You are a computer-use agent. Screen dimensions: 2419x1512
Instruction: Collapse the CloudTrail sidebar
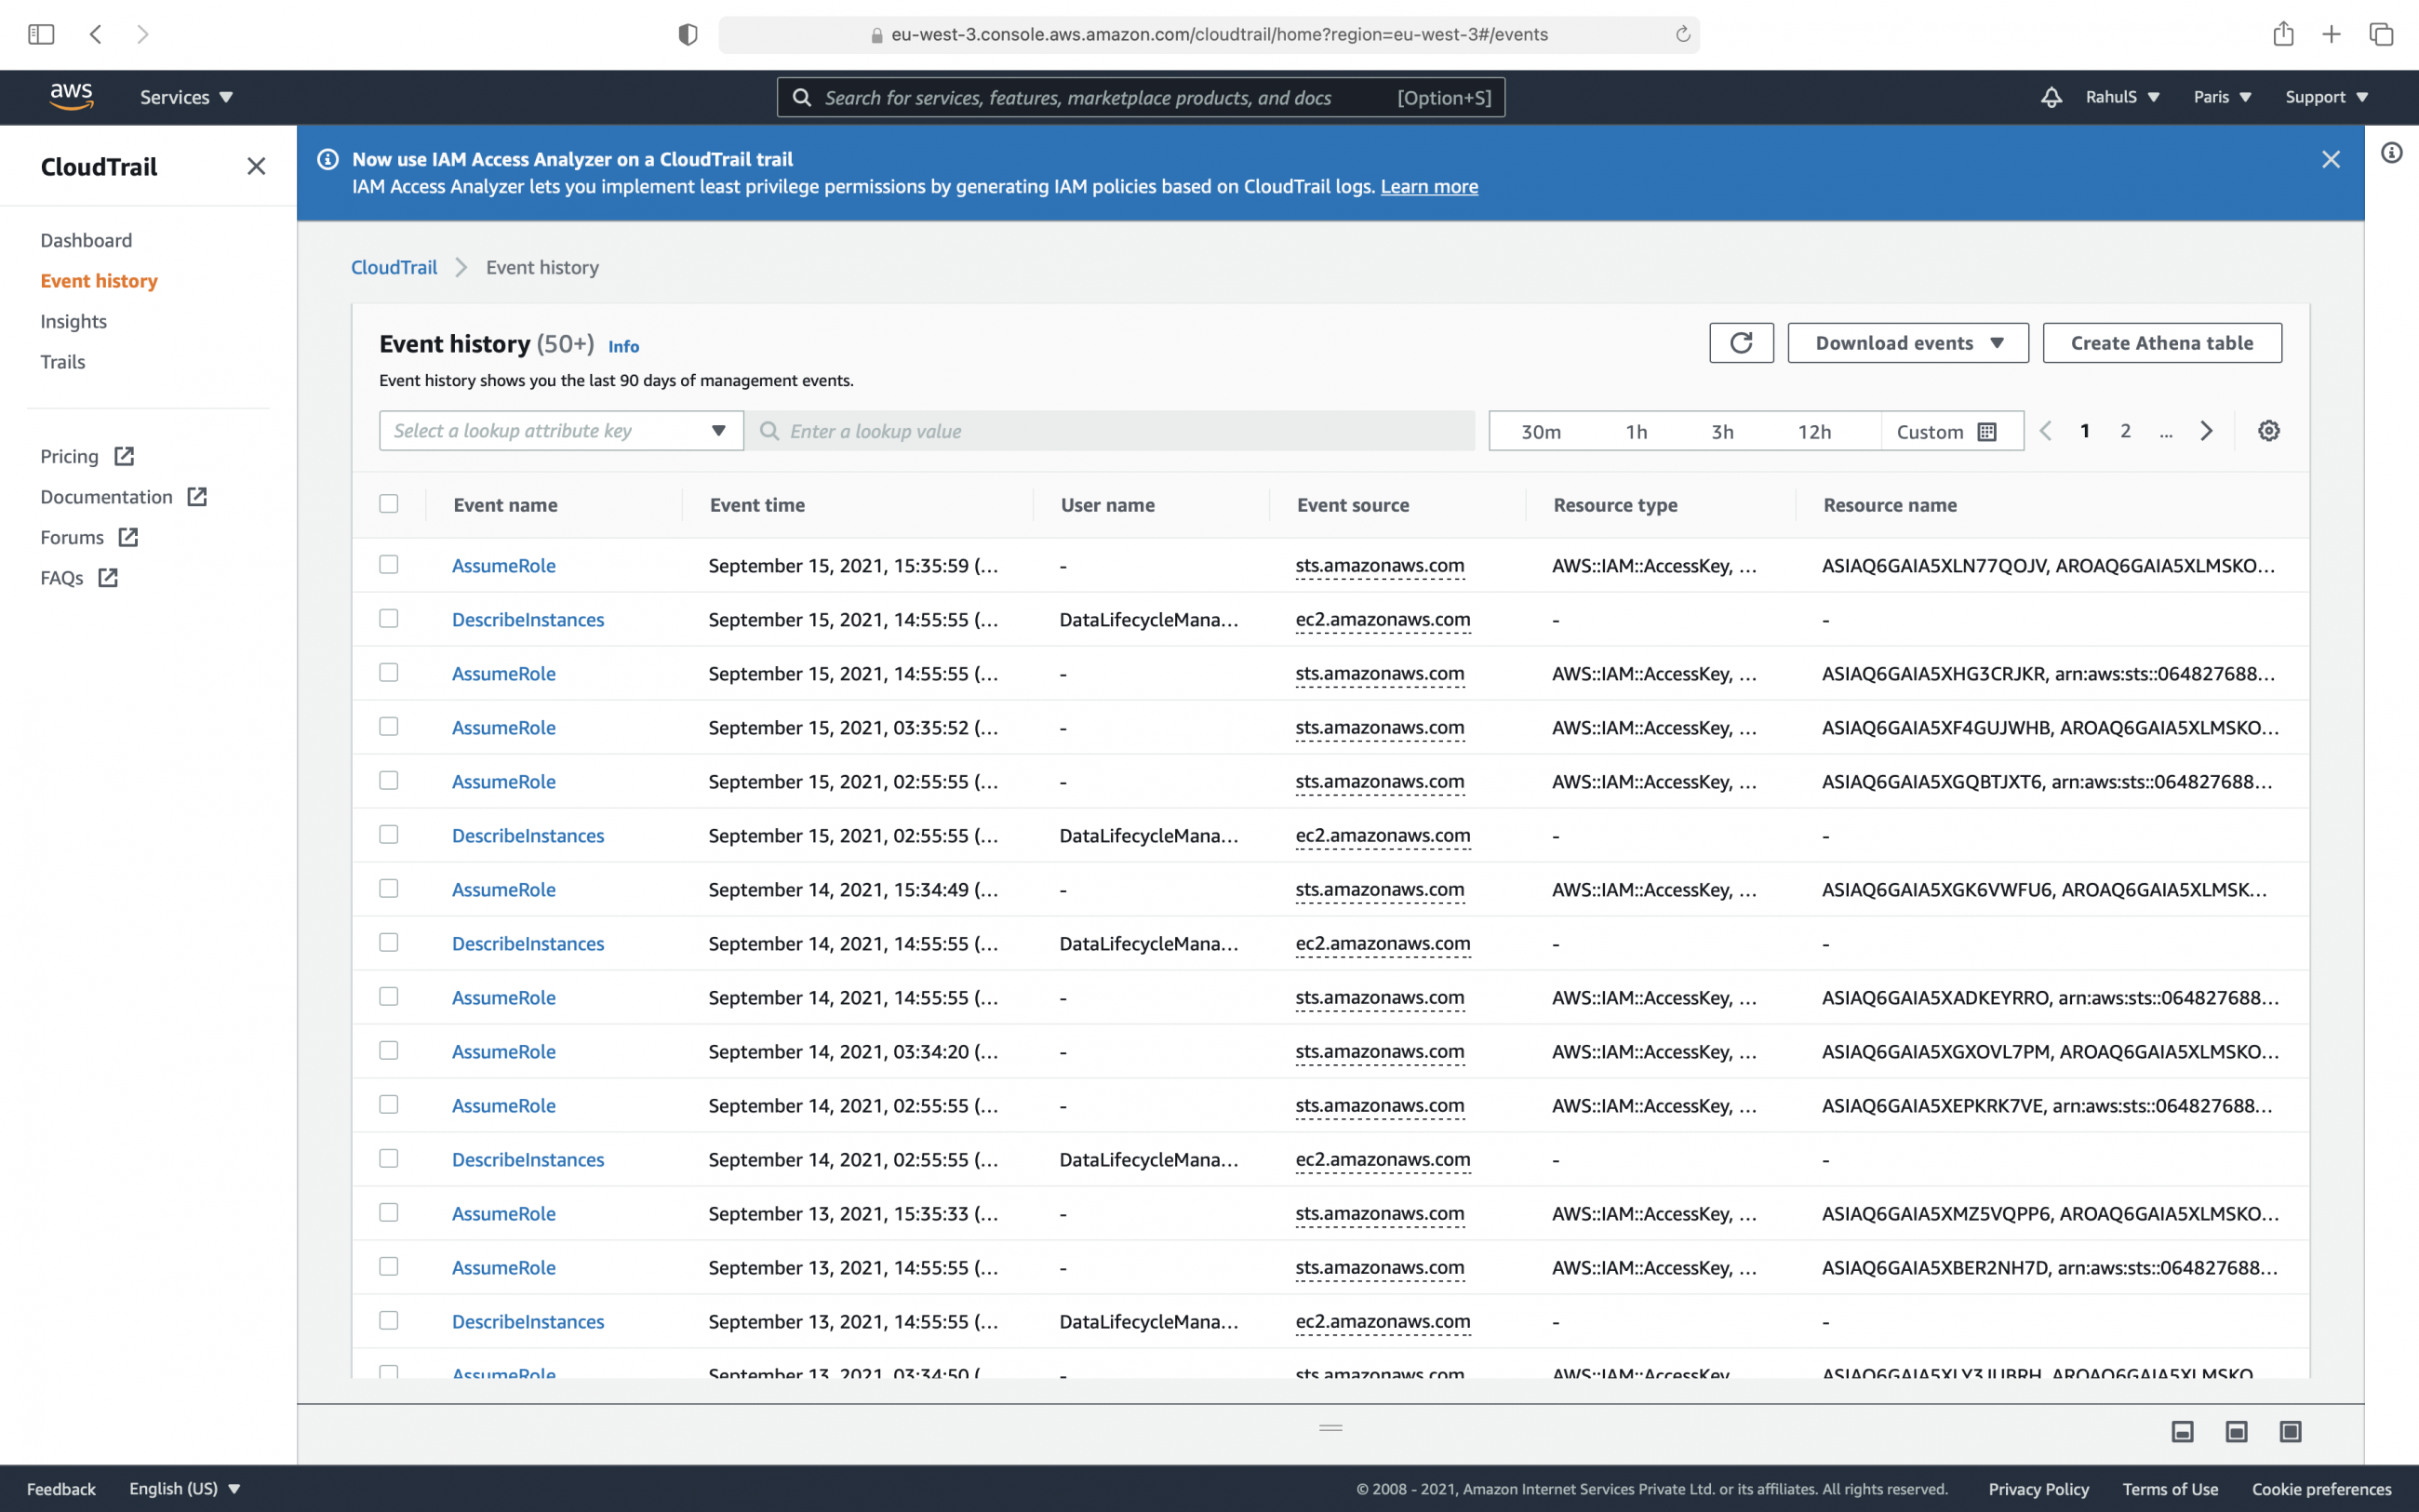pos(256,166)
